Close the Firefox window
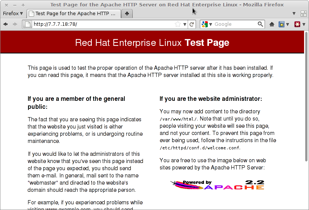 click(6, 5)
